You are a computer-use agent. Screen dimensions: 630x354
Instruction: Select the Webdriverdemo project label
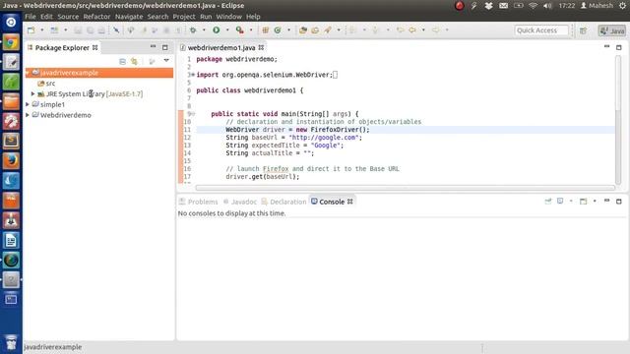66,115
